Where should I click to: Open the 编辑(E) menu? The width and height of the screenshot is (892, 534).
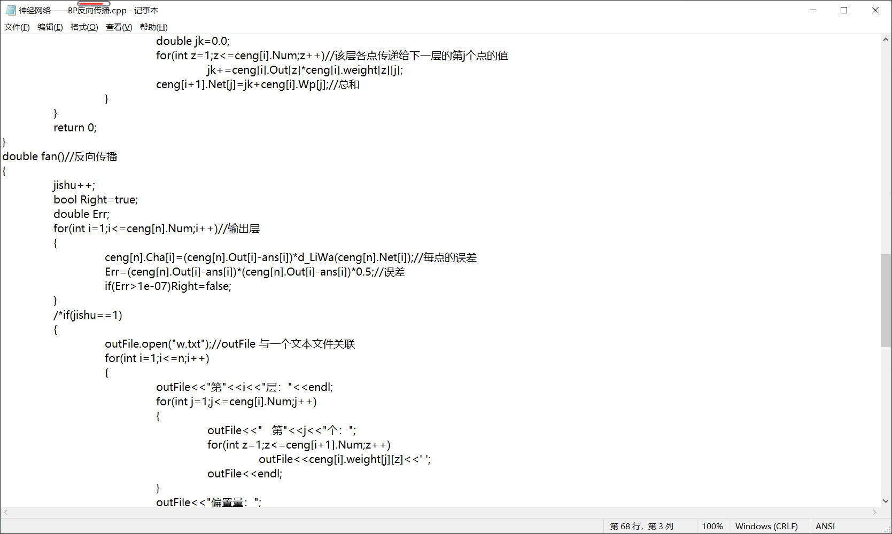click(x=50, y=27)
